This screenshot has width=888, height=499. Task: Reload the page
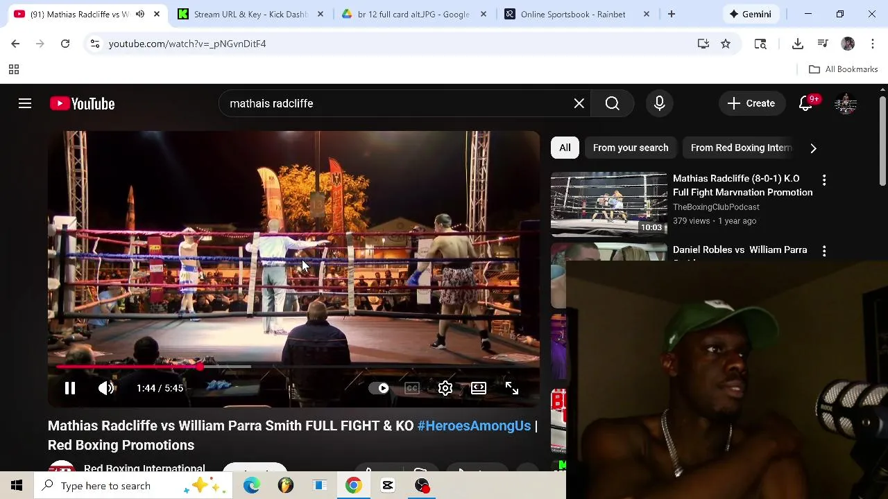point(65,44)
